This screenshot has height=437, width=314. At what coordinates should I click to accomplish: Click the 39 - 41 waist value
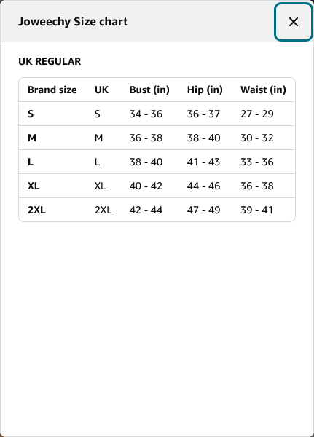(x=256, y=210)
